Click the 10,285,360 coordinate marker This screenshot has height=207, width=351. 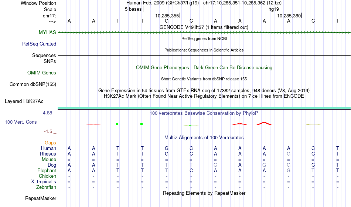(289, 16)
